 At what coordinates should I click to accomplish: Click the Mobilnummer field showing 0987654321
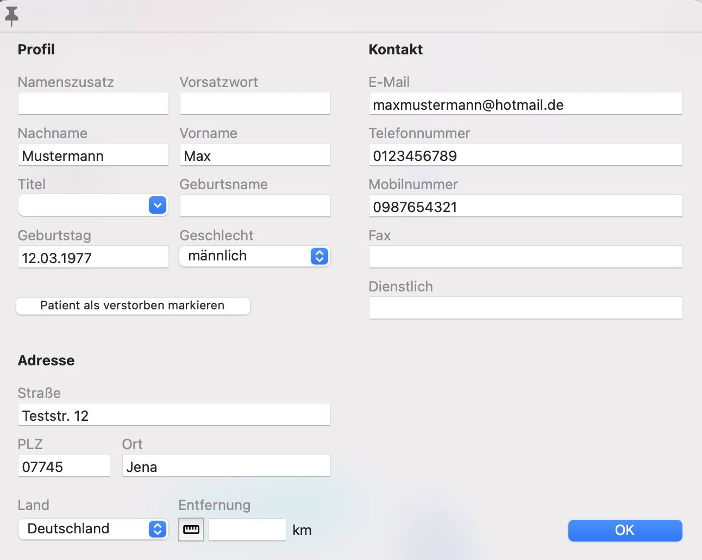coord(525,206)
